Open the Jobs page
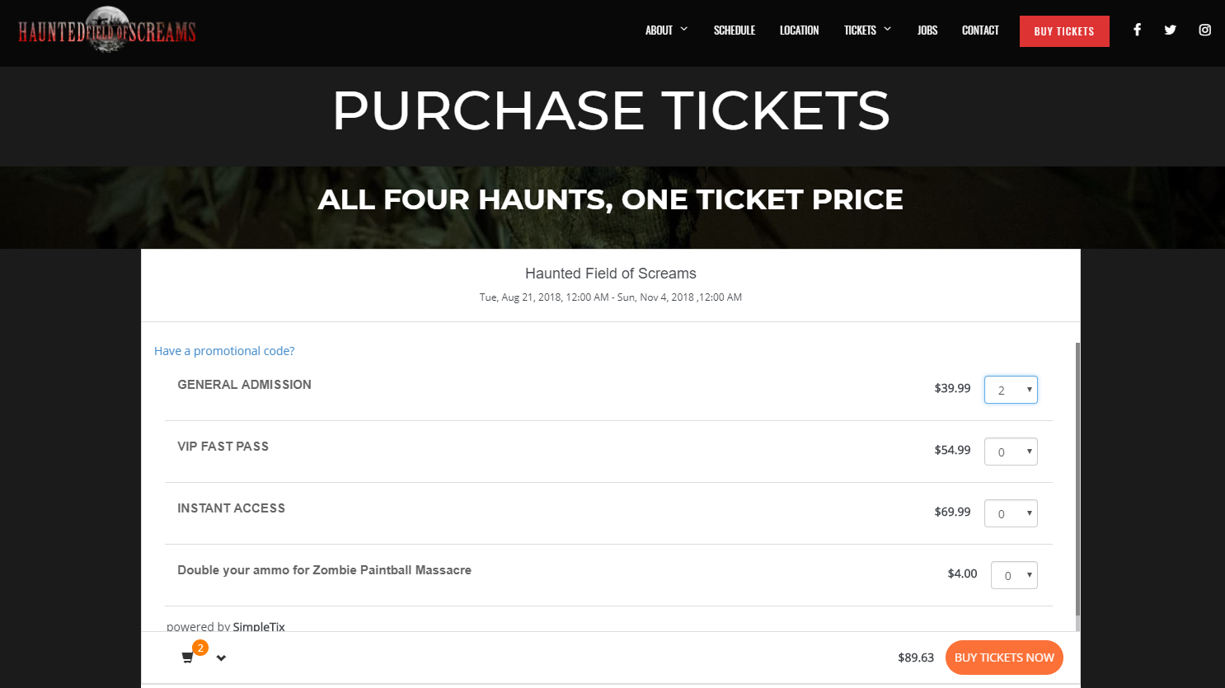The height and width of the screenshot is (688, 1225). [927, 30]
